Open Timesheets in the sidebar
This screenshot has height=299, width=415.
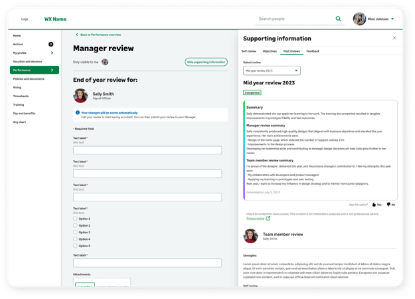21,96
